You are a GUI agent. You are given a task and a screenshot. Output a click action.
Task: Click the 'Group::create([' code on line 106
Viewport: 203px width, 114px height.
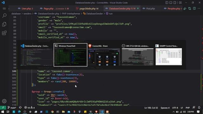(54, 92)
